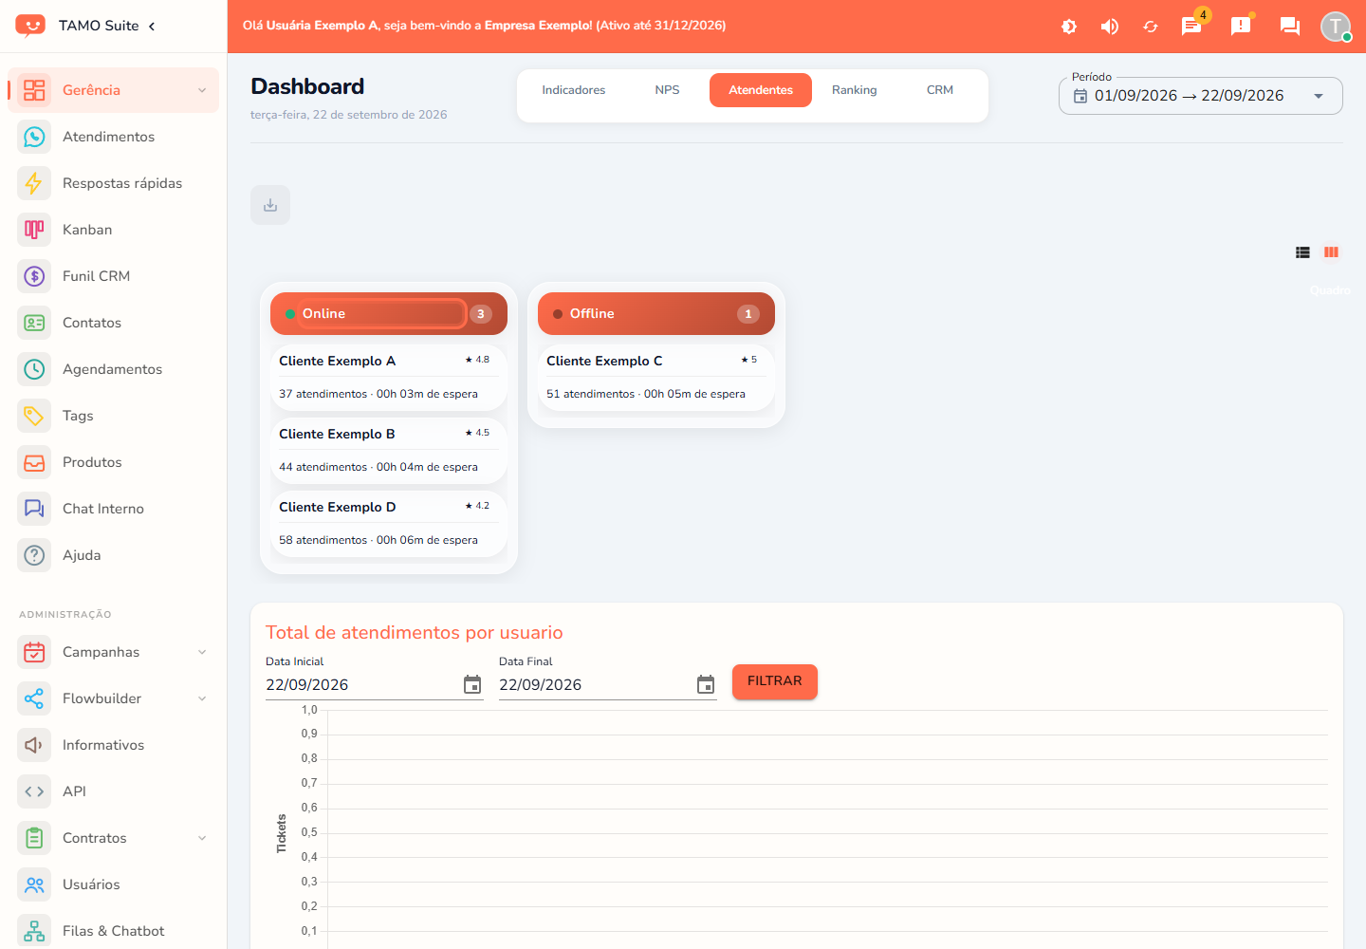Switch to board (Quadro) view layout
This screenshot has height=949, width=1366.
(1331, 252)
